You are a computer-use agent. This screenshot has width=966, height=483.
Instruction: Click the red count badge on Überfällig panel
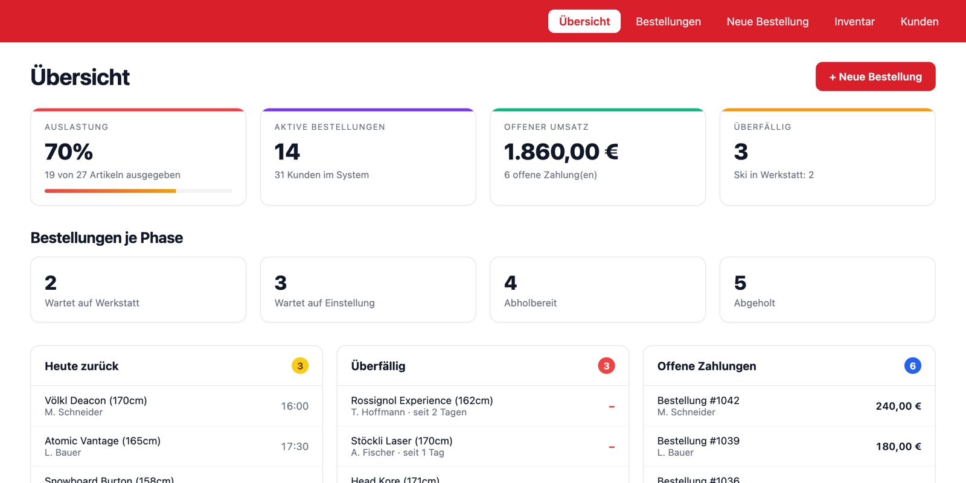(x=606, y=366)
